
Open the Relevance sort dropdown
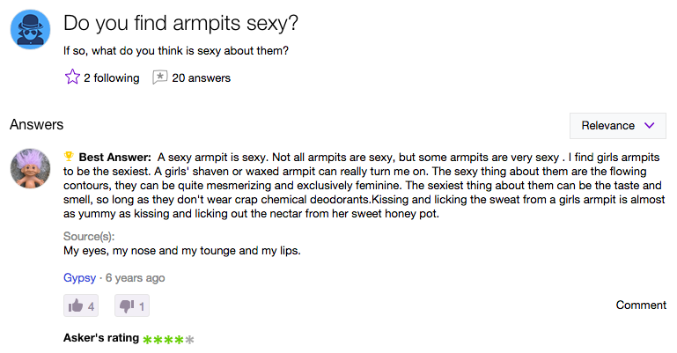[x=617, y=126]
